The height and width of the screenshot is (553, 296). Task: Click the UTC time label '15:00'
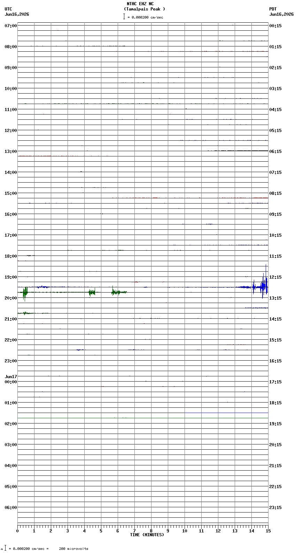click(x=11, y=193)
